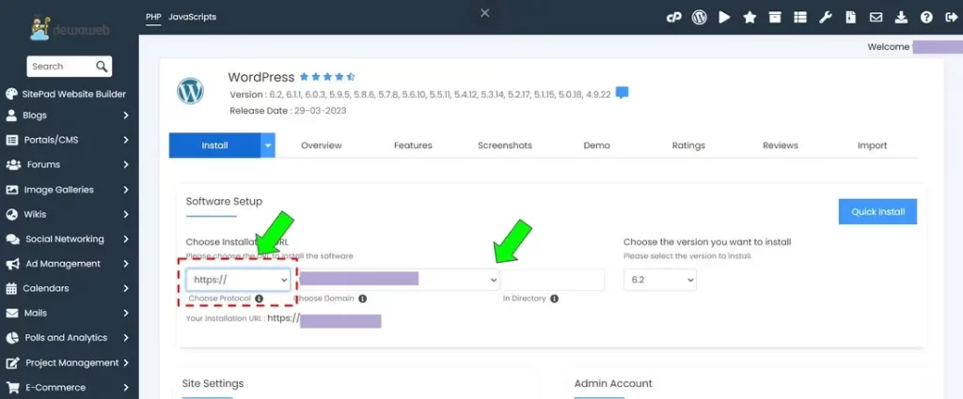Expand the E-Commerce category
The image size is (963, 399).
coord(68,388)
